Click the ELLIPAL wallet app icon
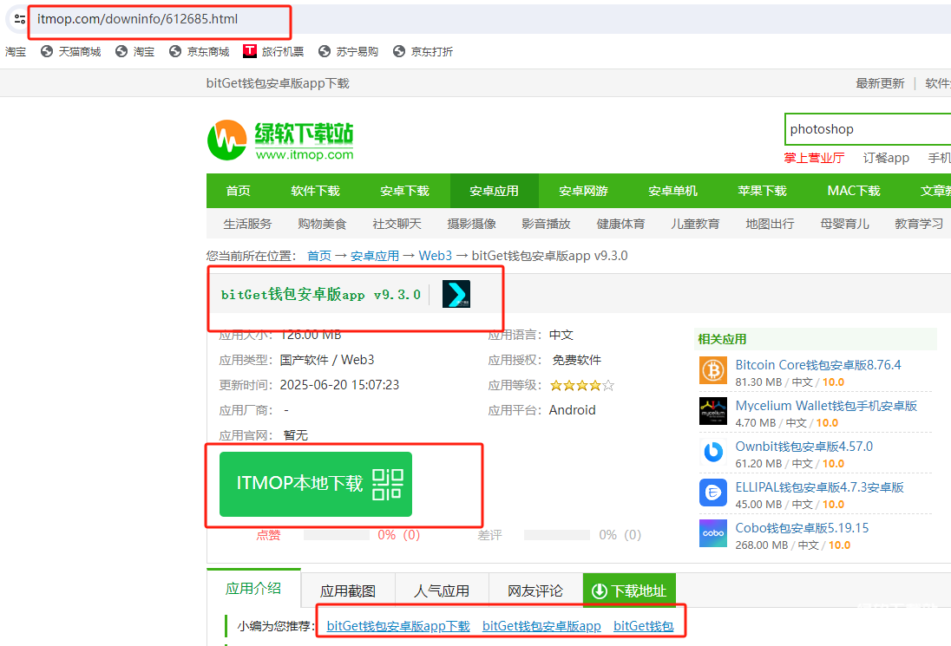The width and height of the screenshot is (951, 646). (x=713, y=493)
